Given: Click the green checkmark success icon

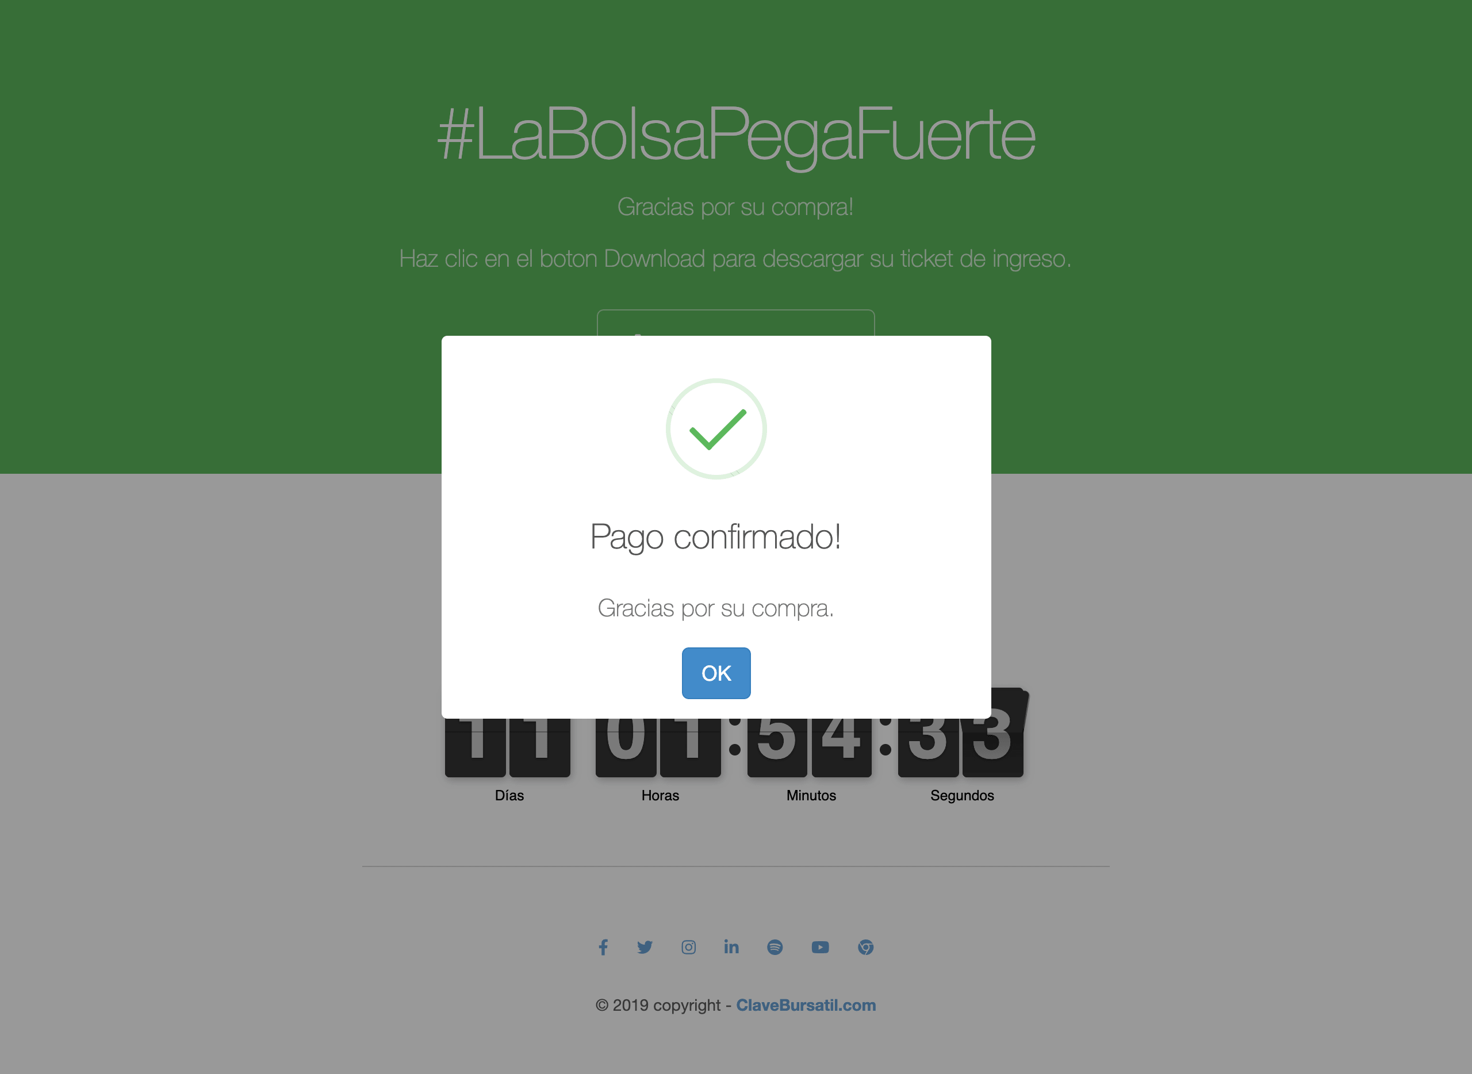Looking at the screenshot, I should tap(716, 429).
